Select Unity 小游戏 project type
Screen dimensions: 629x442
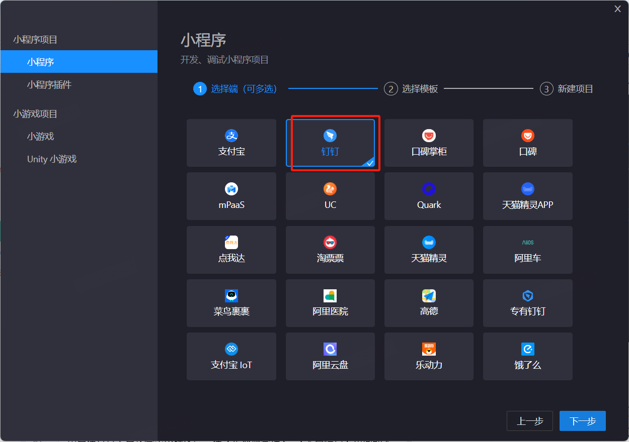(x=52, y=159)
